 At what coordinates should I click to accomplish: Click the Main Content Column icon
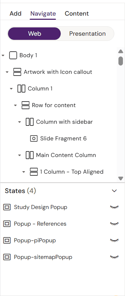(x=29, y=155)
